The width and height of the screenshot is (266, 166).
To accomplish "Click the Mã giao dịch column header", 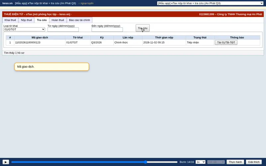I will point(40,38).
